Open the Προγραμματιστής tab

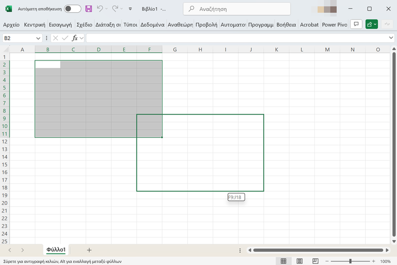point(261,24)
